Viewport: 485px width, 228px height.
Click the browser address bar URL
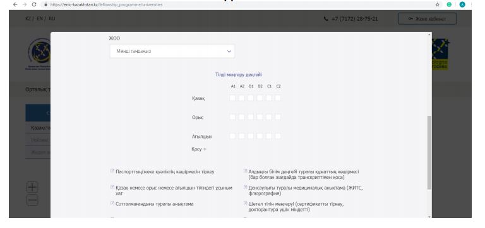click(106, 4)
